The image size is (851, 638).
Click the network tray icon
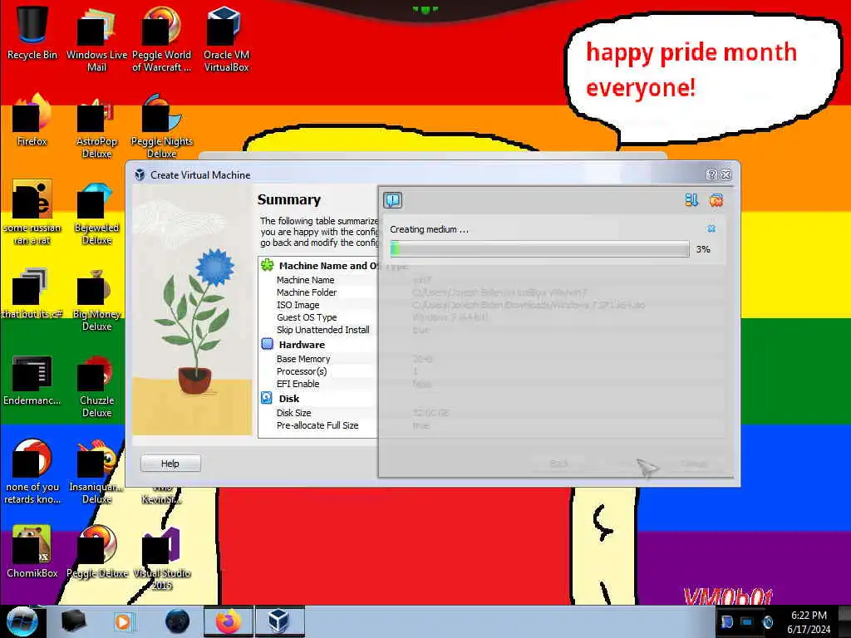(747, 621)
